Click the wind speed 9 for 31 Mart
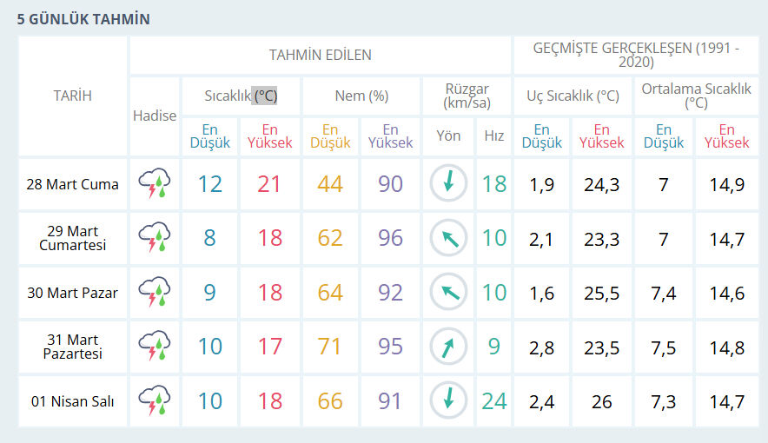The height and width of the screenshot is (443, 768). [493, 347]
